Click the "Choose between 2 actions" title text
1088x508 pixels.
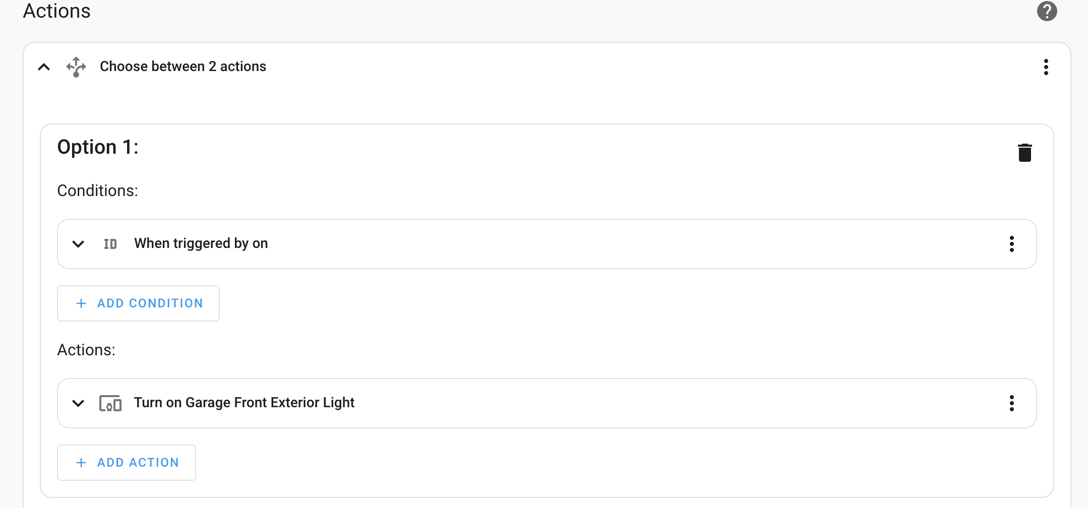[183, 66]
